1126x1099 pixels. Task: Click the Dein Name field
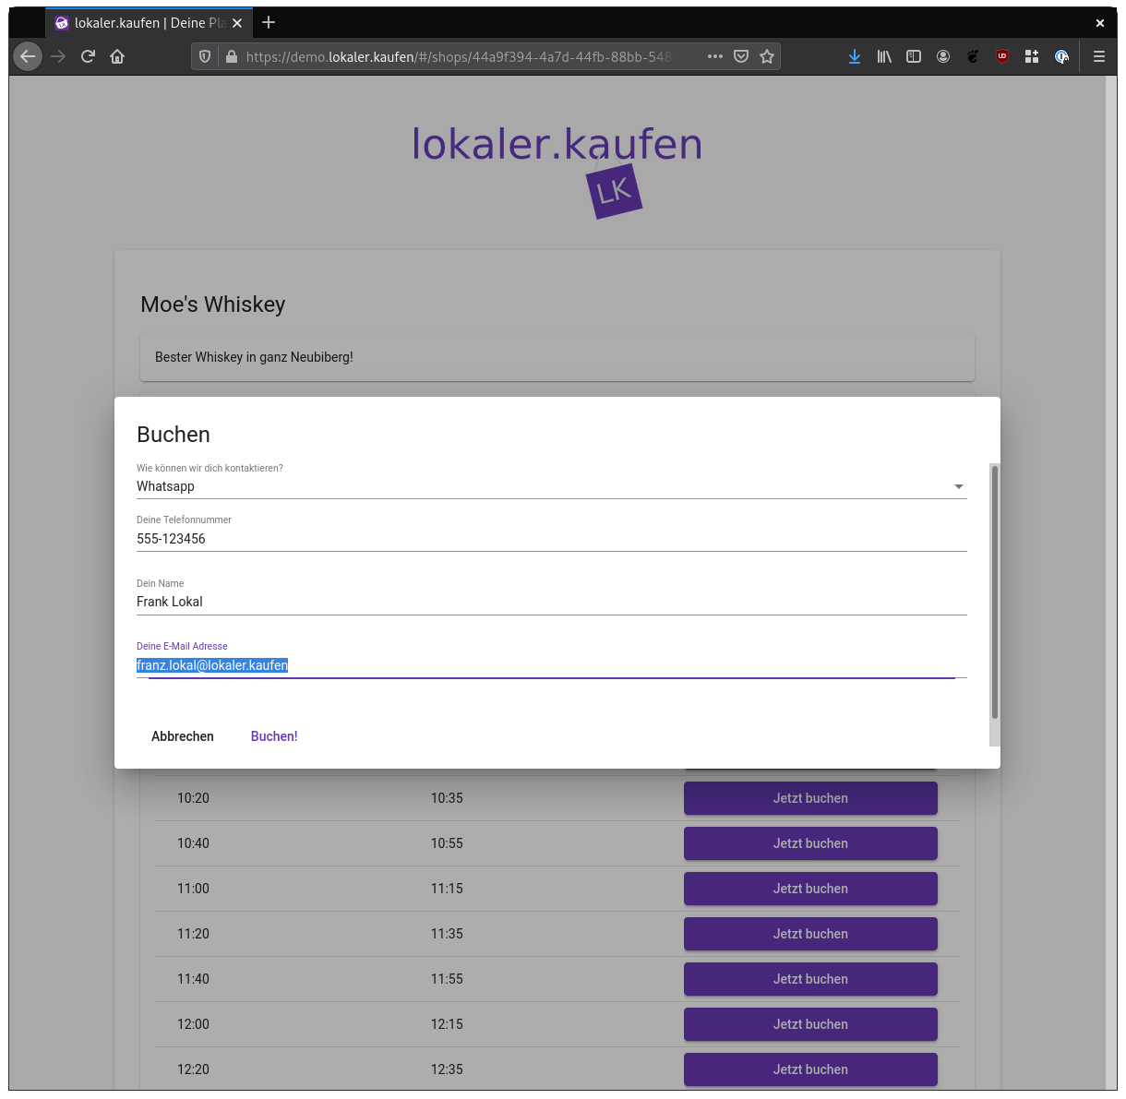(x=552, y=602)
